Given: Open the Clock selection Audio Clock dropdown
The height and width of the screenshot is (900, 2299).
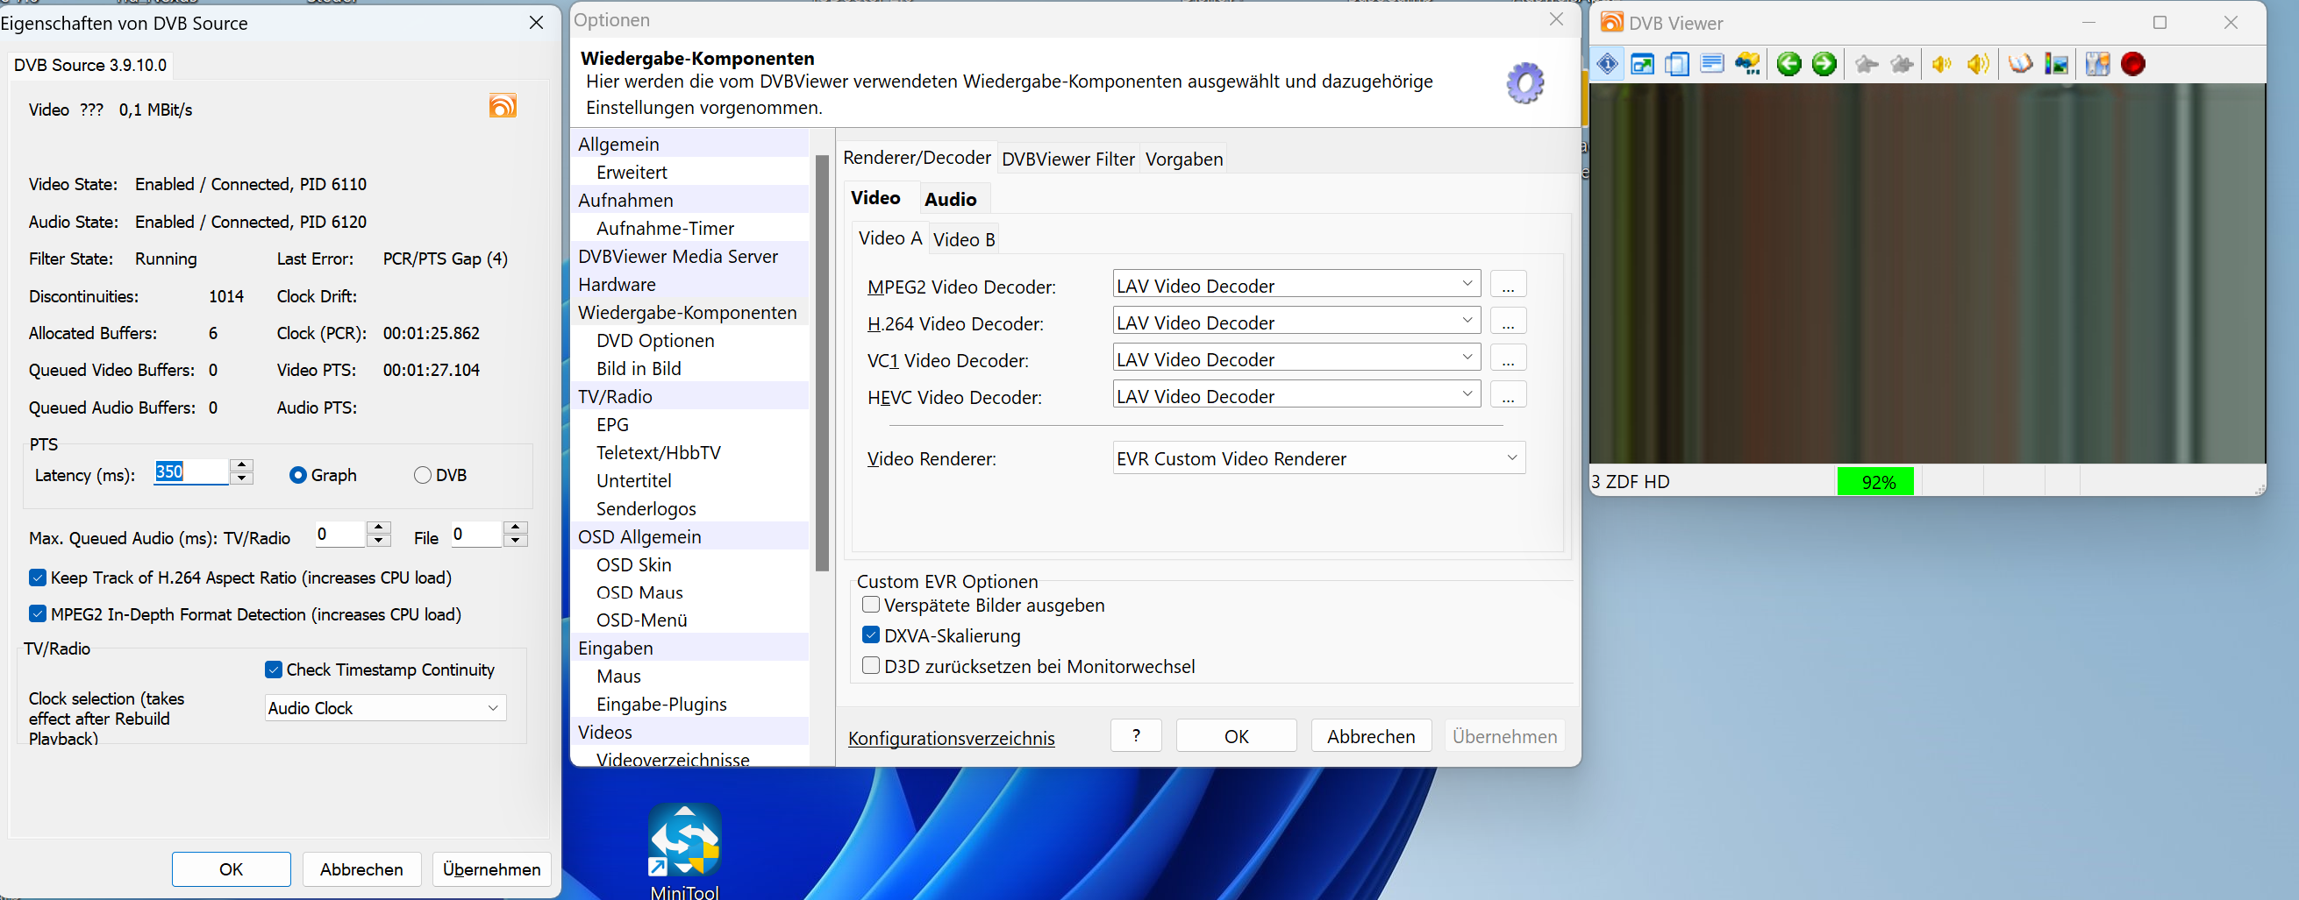Looking at the screenshot, I should pyautogui.click(x=386, y=707).
